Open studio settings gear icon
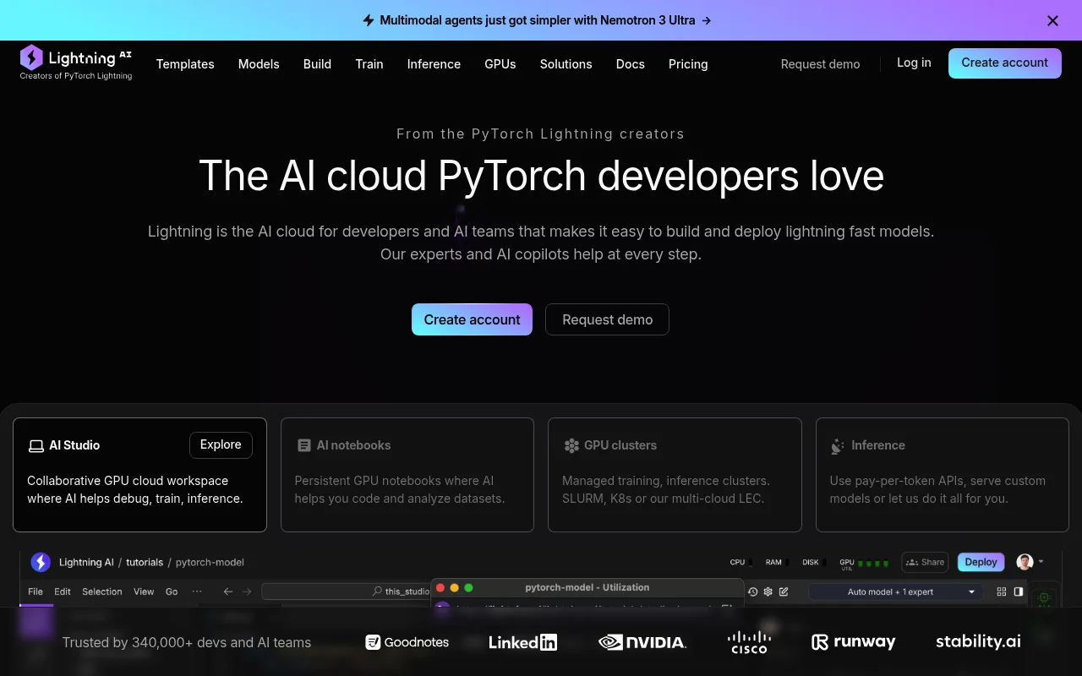The height and width of the screenshot is (676, 1082). (768, 591)
